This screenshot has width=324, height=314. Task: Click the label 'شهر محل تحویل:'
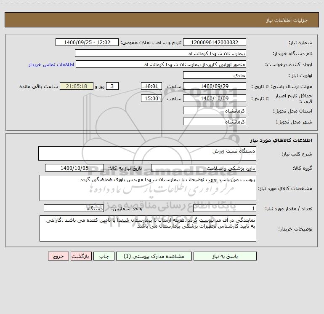pyautogui.click(x=294, y=122)
